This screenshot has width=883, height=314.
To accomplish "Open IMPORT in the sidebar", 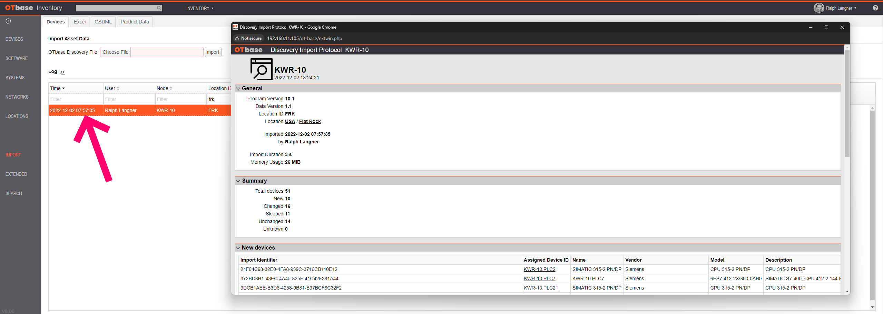I will click(x=13, y=155).
